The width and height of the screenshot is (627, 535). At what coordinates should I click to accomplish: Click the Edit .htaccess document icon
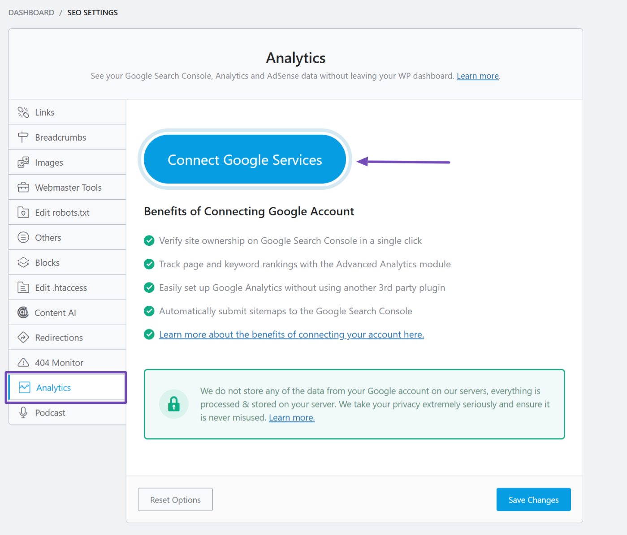[x=23, y=287]
